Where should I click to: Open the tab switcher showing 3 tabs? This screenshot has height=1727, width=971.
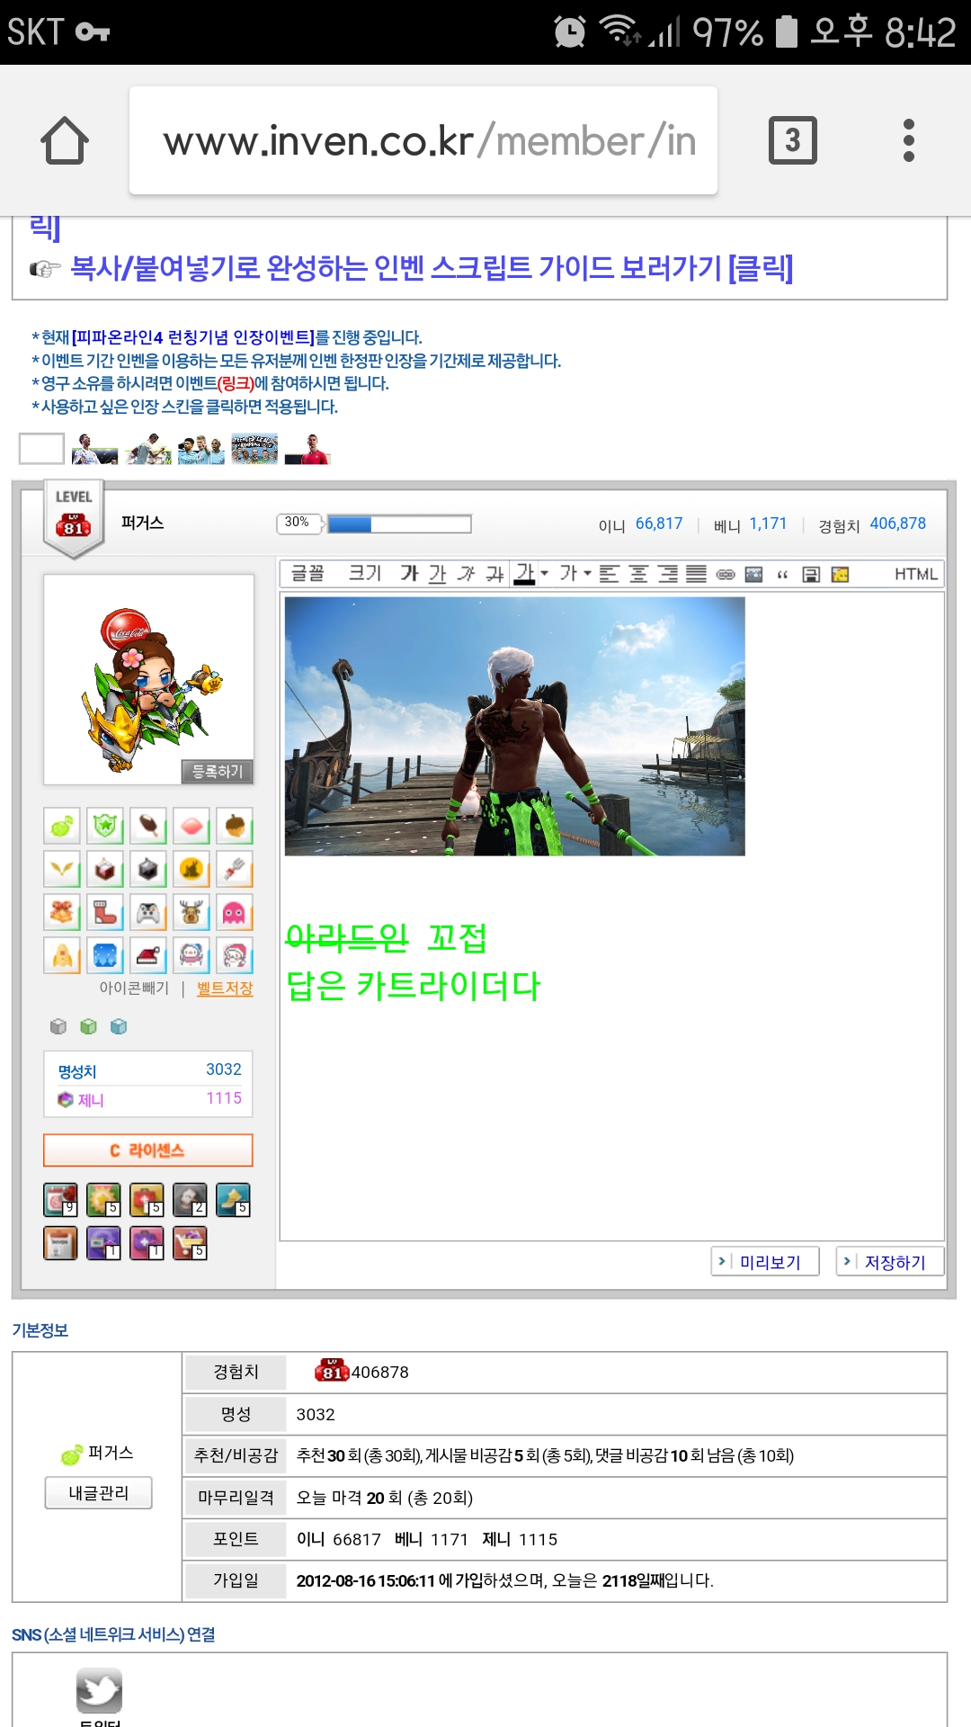coord(793,140)
